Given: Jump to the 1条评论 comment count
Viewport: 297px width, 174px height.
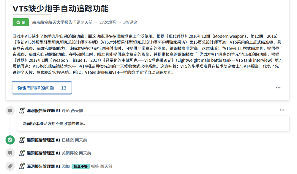Looking at the screenshot, I should click(130, 22).
